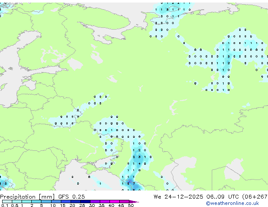
Task: Click the 'GFS 0.25' model label
Action: coord(71,197)
